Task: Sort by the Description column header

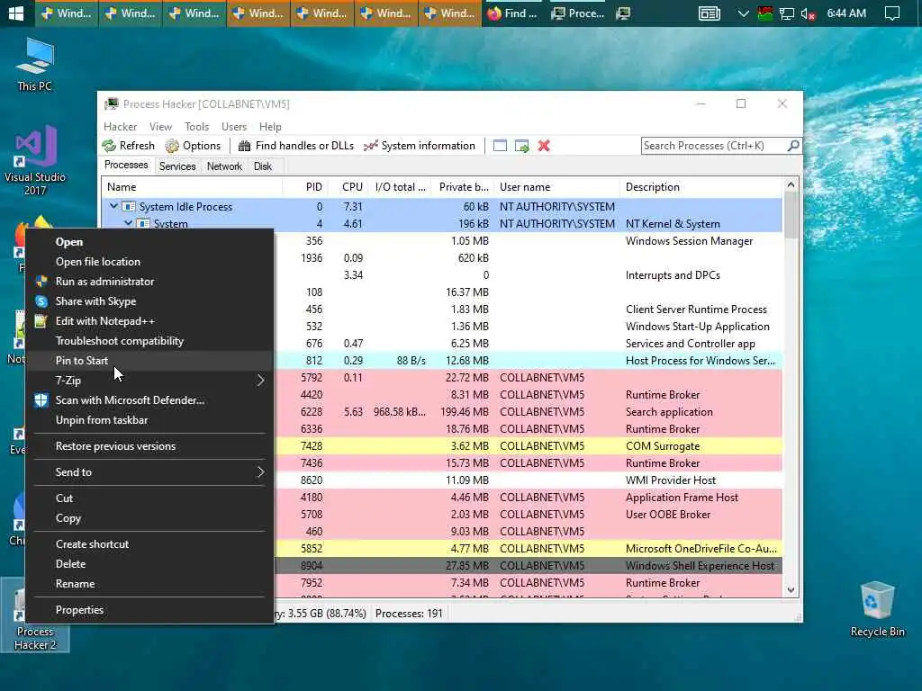Action: [x=701, y=187]
